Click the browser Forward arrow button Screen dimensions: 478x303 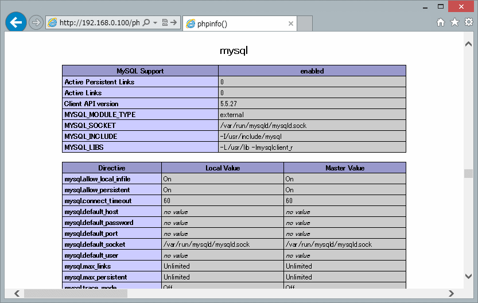click(36, 22)
